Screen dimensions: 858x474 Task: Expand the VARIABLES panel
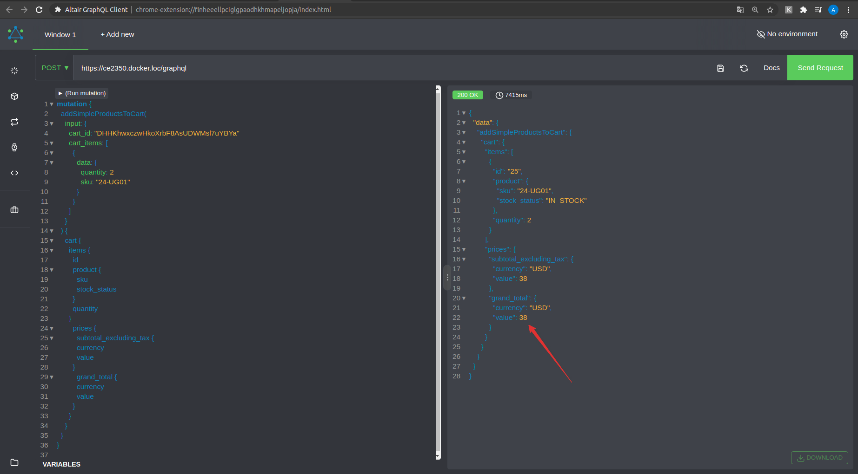[x=61, y=464]
